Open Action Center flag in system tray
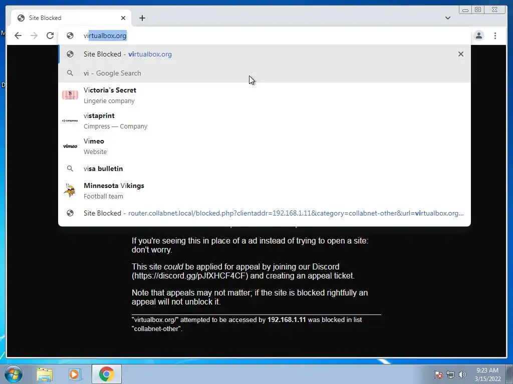The width and height of the screenshot is (513, 384). tap(438, 374)
